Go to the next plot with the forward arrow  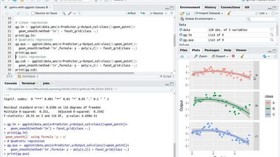[188, 56]
